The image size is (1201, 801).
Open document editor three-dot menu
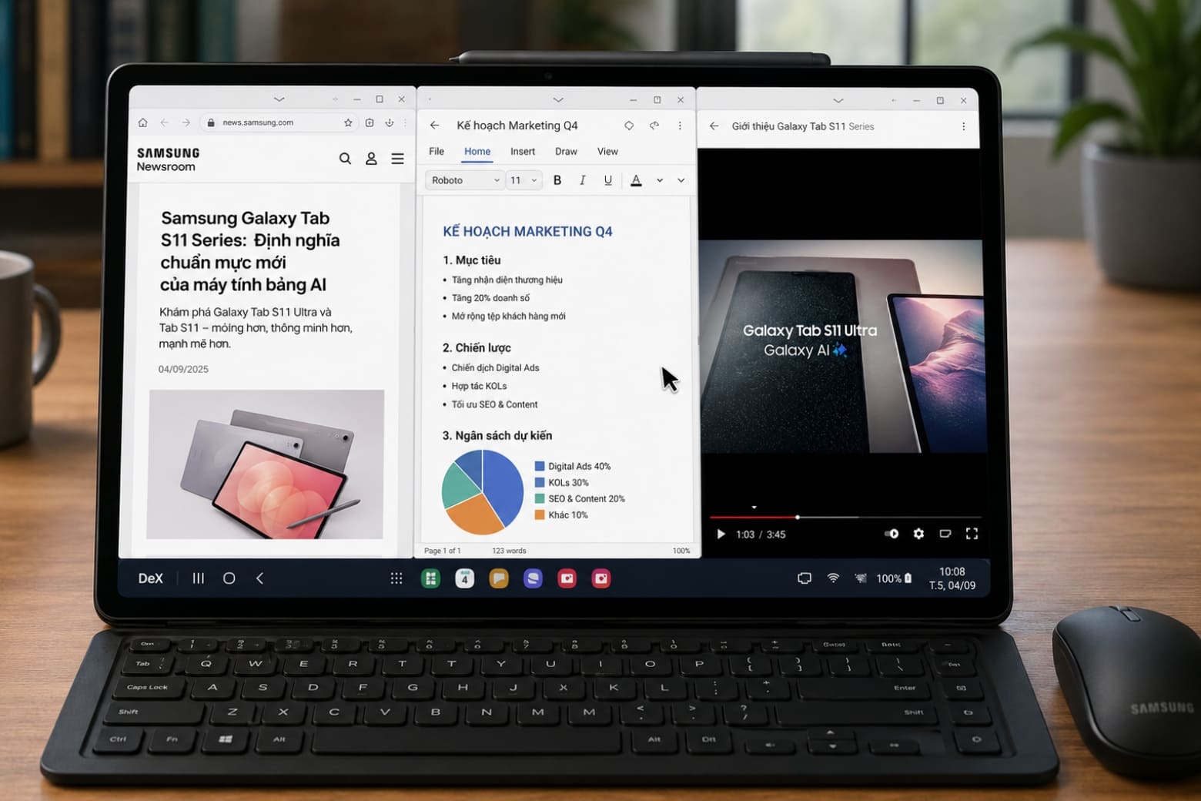point(680,126)
